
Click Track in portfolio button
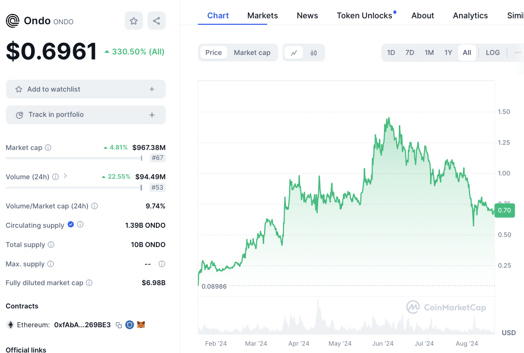[x=86, y=115]
